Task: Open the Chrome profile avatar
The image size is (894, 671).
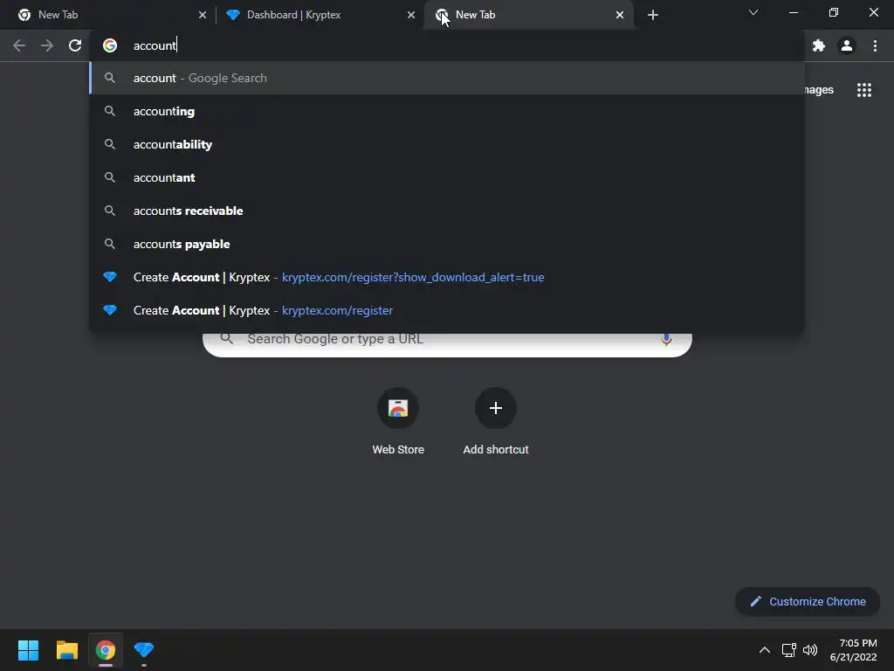Action: [x=847, y=45]
